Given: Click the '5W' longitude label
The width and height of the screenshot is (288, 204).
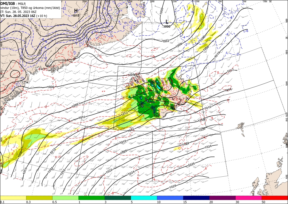Looking at the screenshot, I should (220, 1).
